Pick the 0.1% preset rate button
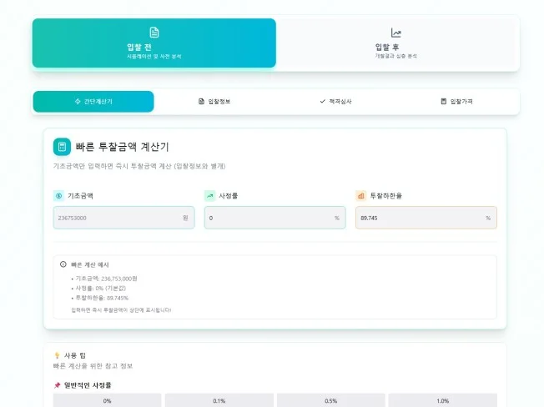Viewport: 544px width, 407px height. 219,400
